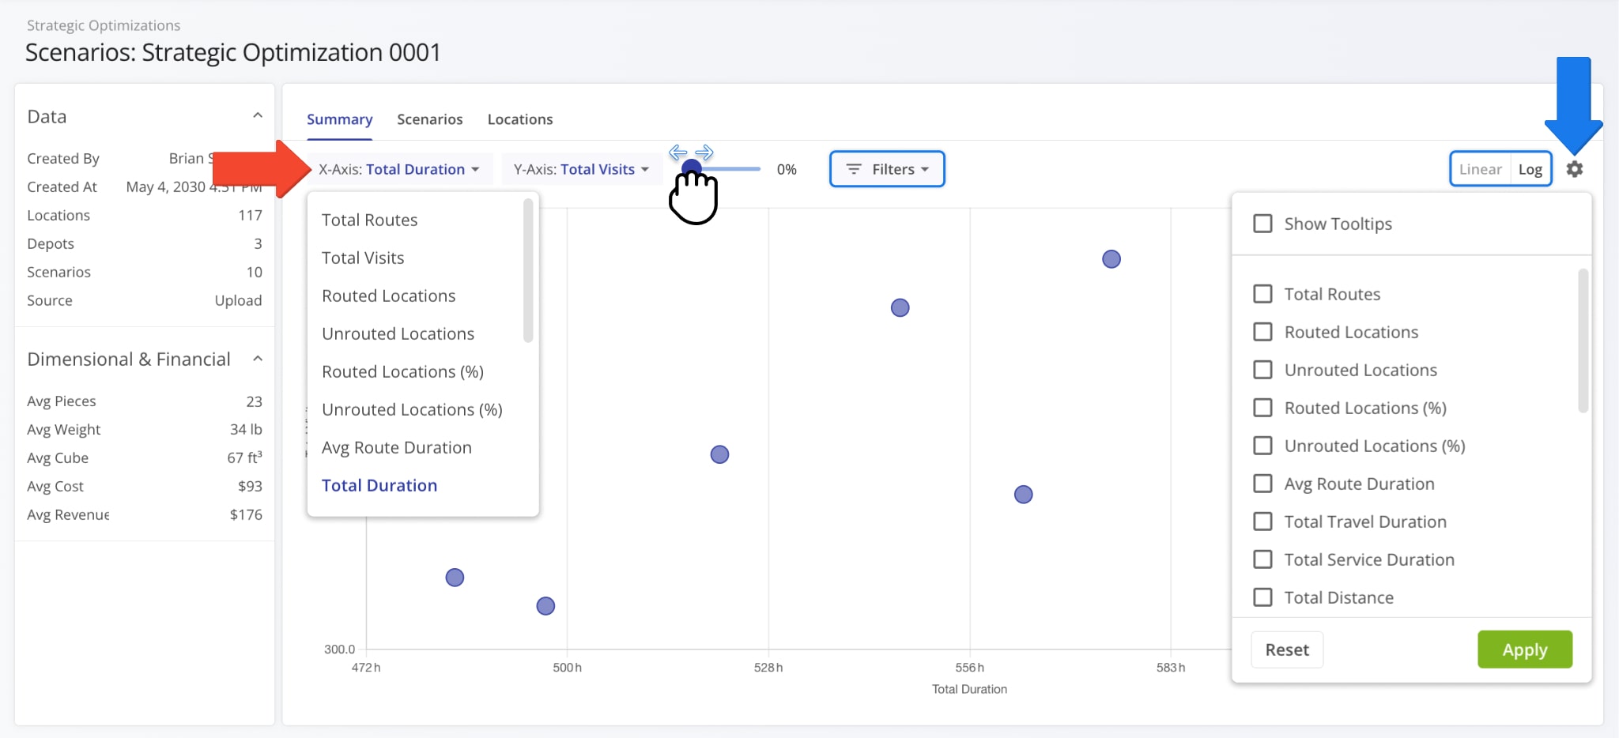The height and width of the screenshot is (738, 1619).
Task: Collapse the Data panel chevron
Action: pyautogui.click(x=258, y=116)
